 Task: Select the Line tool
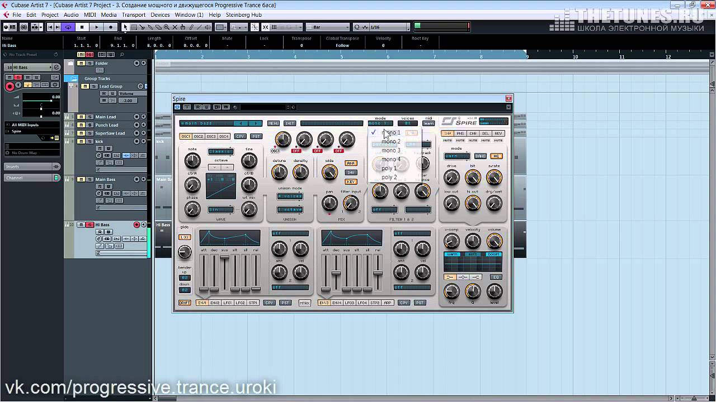click(200, 27)
